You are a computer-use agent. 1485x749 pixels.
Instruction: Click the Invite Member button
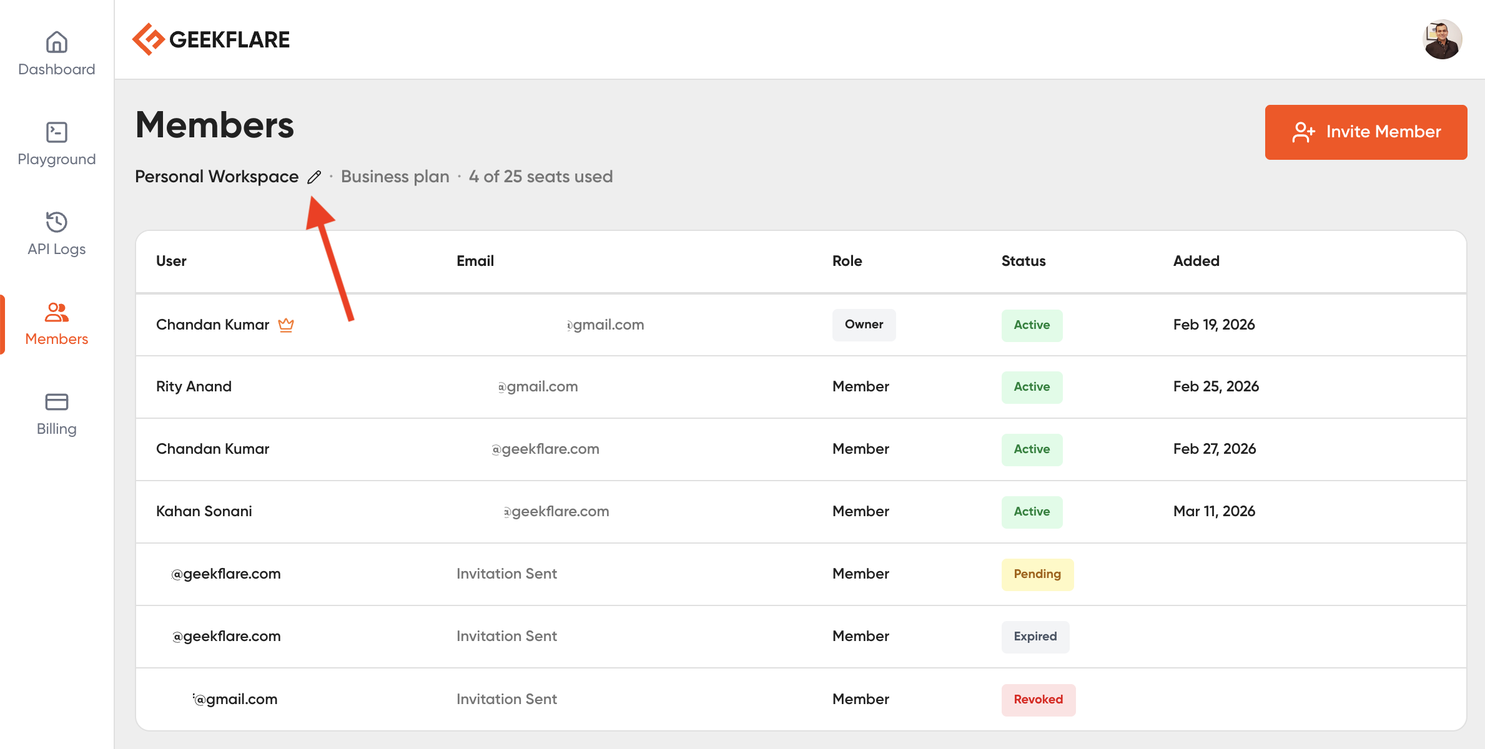pyautogui.click(x=1366, y=132)
